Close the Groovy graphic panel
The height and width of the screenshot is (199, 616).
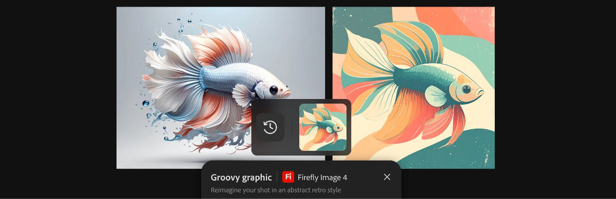387,177
